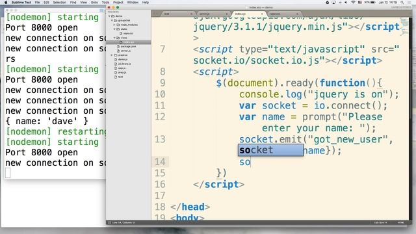The width and height of the screenshot is (416, 234).
Task: Open the View menu
Action: (x=83, y=3)
